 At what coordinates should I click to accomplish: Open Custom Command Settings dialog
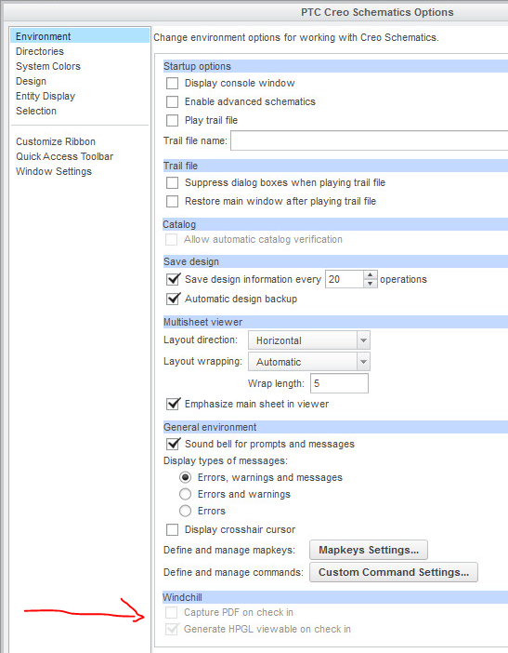coord(394,572)
